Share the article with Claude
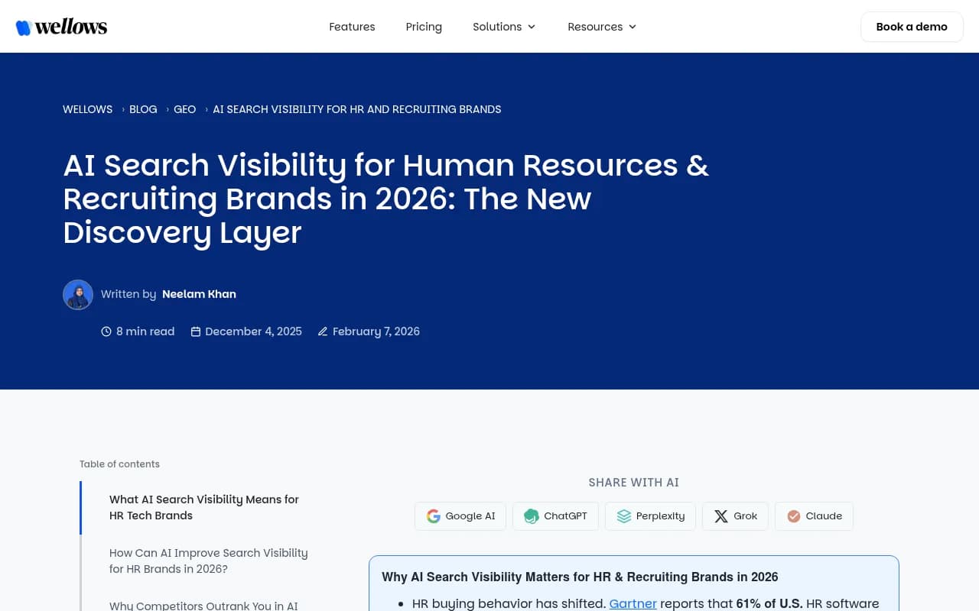Viewport: 979px width, 611px height. point(814,516)
